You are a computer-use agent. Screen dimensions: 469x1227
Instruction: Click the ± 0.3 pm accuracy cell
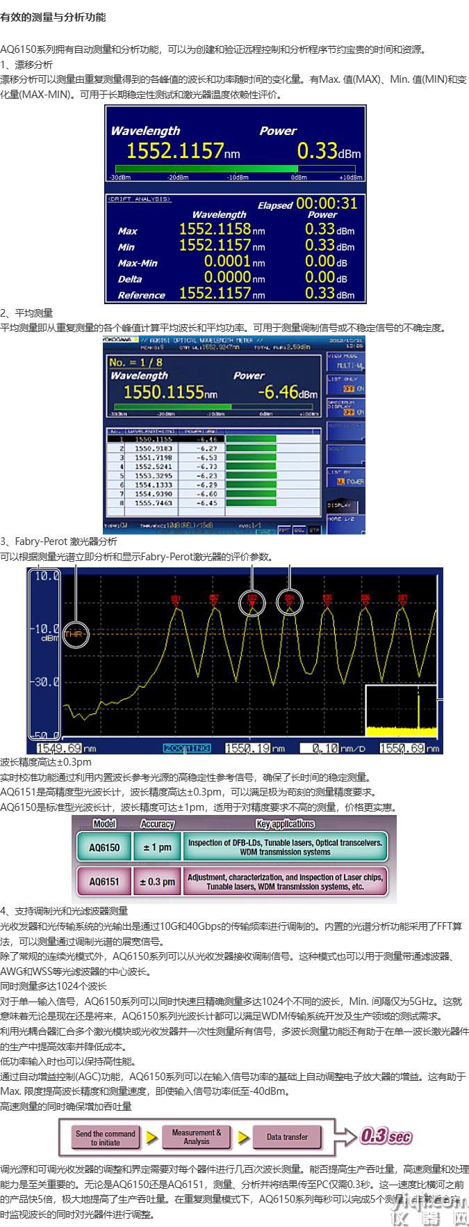(157, 882)
